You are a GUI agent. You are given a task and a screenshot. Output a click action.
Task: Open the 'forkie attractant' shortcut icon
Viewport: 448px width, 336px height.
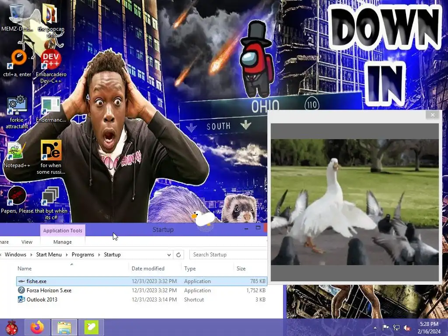(17, 105)
